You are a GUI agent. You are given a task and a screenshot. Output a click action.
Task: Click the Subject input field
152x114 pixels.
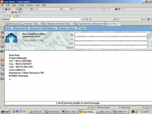coord(111,47)
